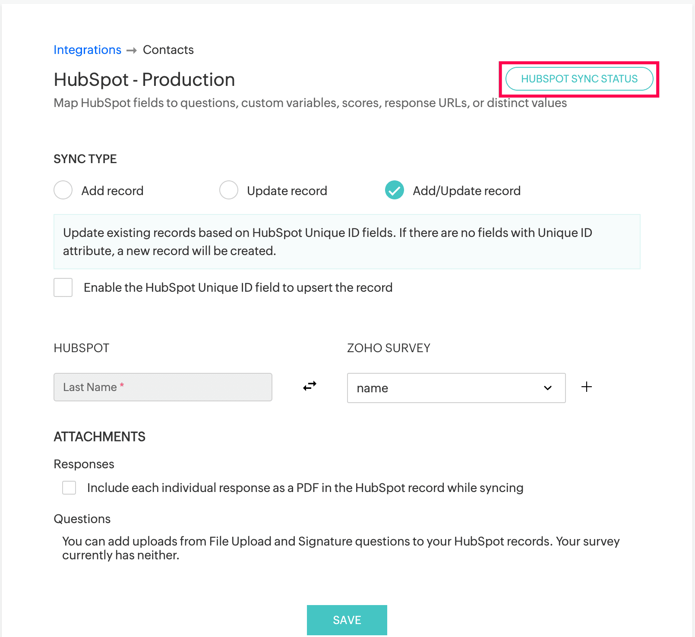This screenshot has width=695, height=637.
Task: Select the Add record sync type
Action: 63,190
